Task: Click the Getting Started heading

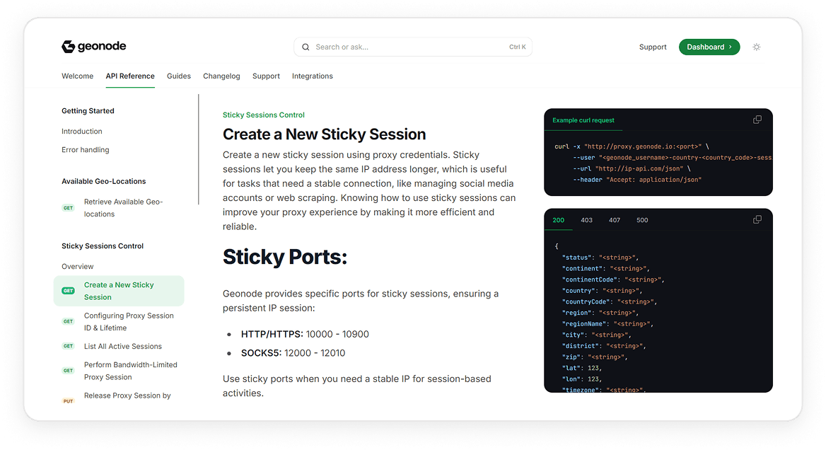Action: pos(88,110)
